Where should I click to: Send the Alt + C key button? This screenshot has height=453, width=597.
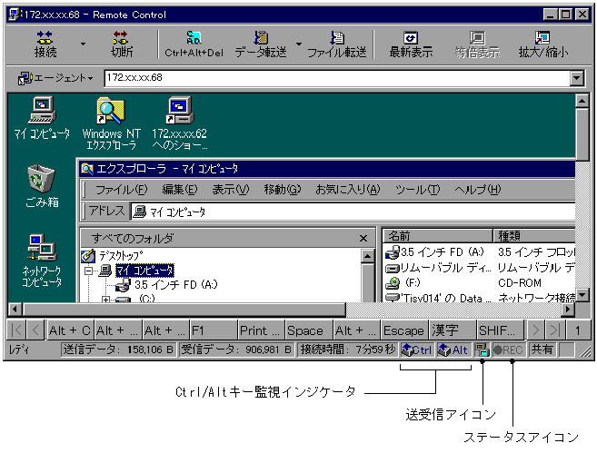point(70,330)
